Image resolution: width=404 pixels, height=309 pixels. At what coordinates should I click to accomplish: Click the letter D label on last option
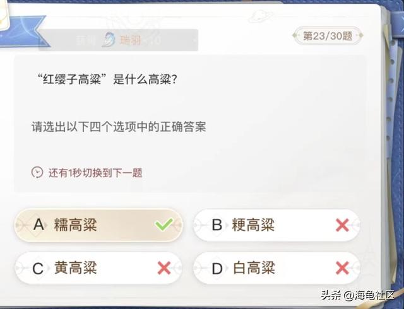pos(217,269)
